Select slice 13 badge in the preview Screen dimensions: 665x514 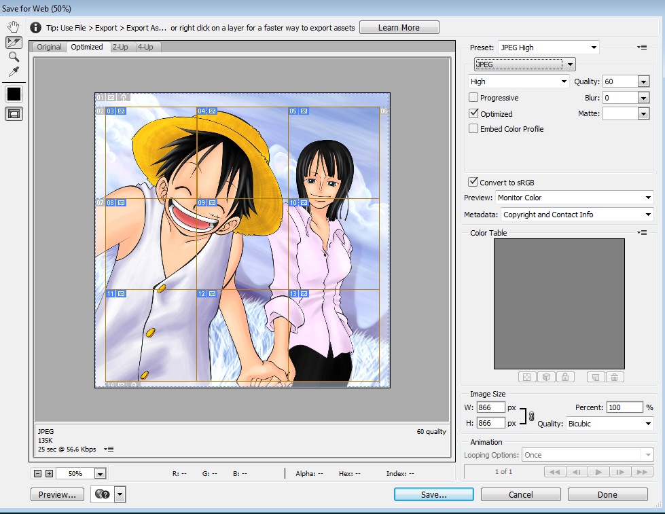point(299,293)
